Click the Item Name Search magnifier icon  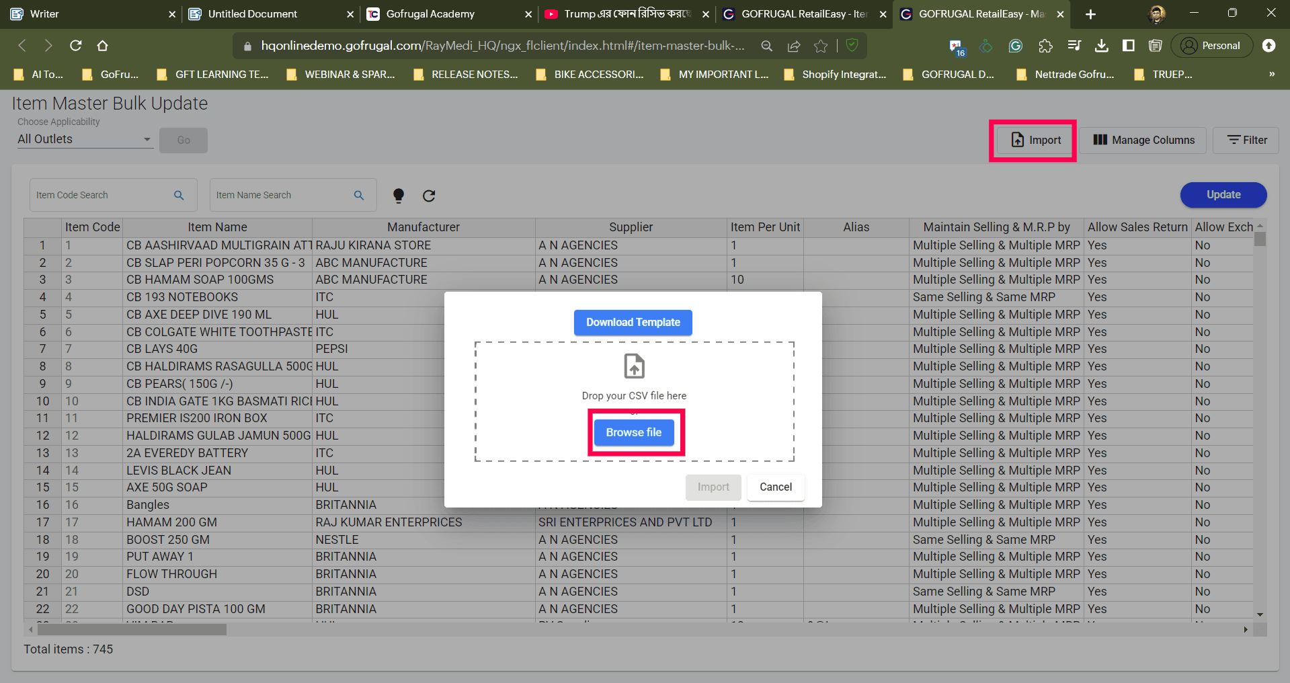tap(359, 195)
